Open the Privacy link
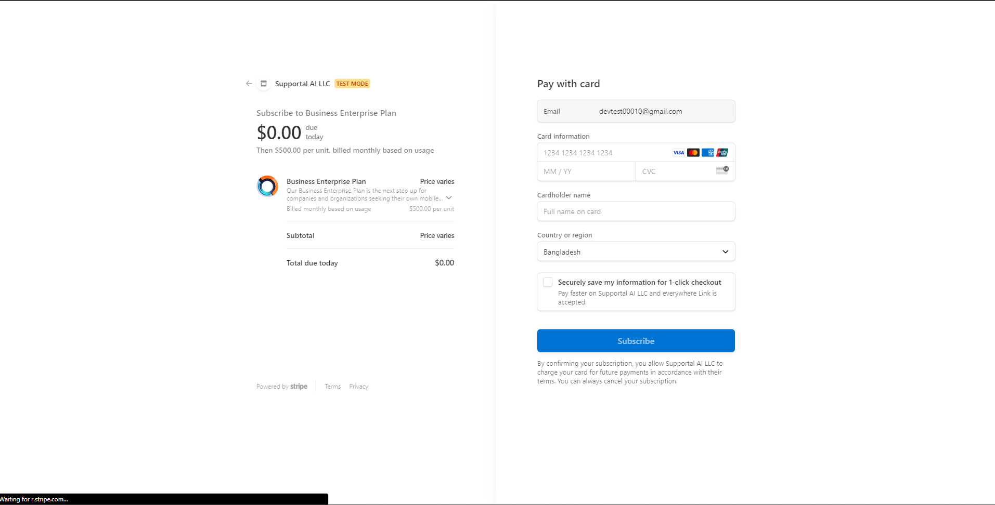The width and height of the screenshot is (995, 505). pos(358,387)
